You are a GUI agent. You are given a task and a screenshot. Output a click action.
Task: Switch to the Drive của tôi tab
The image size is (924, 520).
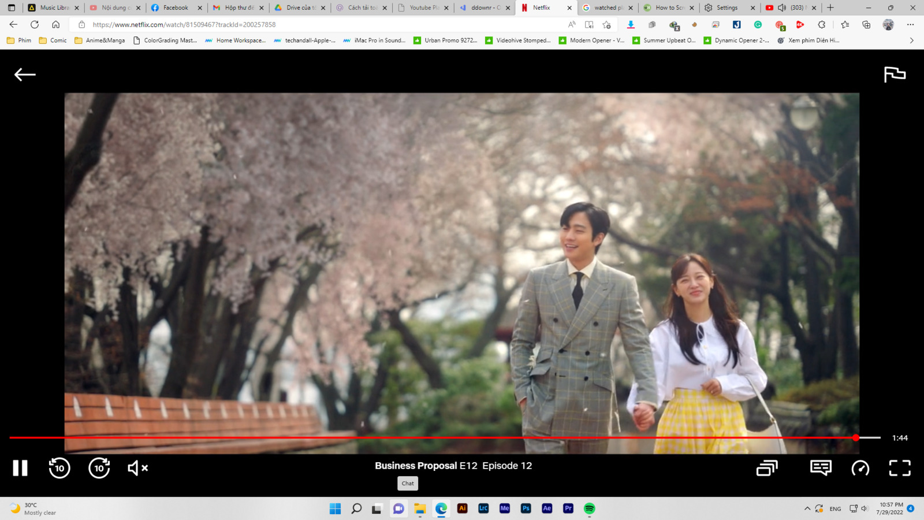(299, 8)
